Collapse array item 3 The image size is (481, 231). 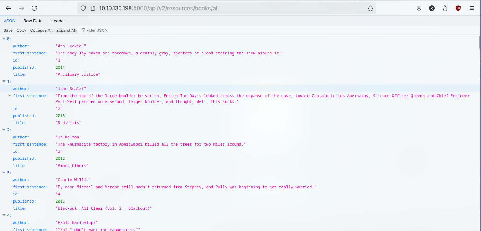pos(4,173)
